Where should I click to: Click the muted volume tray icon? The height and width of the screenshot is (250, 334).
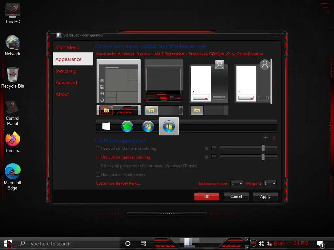tap(269, 243)
